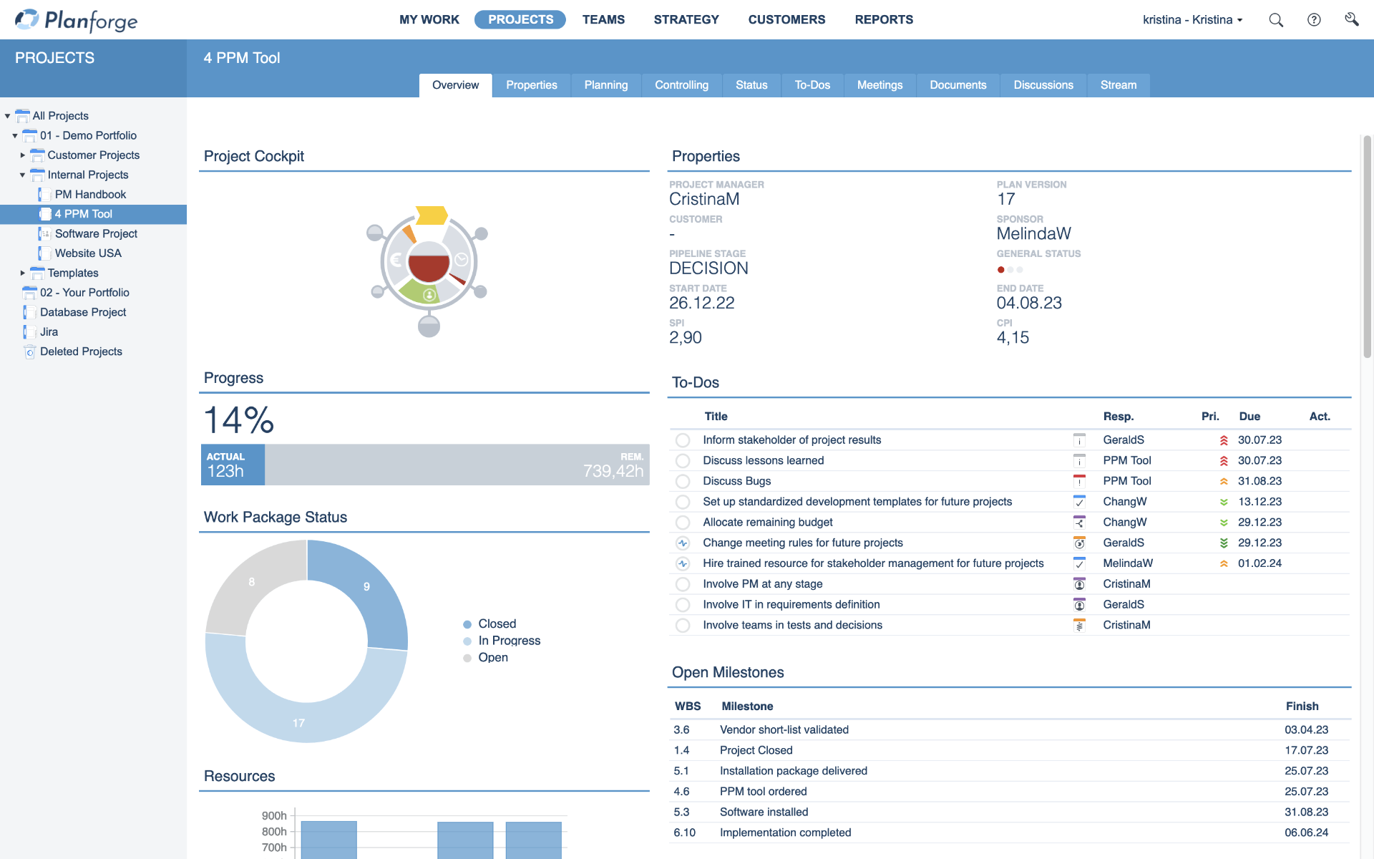Click the project cockpit status wheel
This screenshot has height=859, width=1374.
coord(428,266)
